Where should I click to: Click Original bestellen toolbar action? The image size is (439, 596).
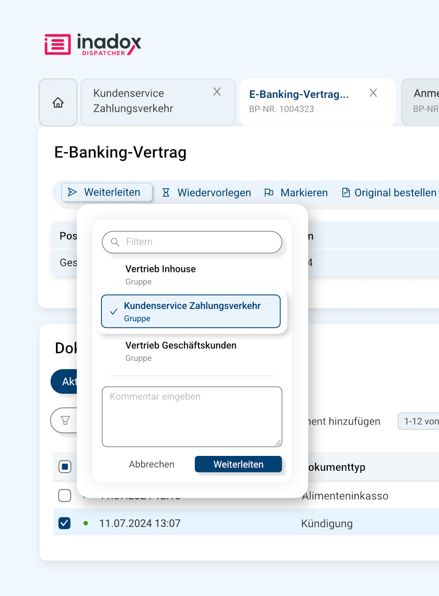[389, 193]
